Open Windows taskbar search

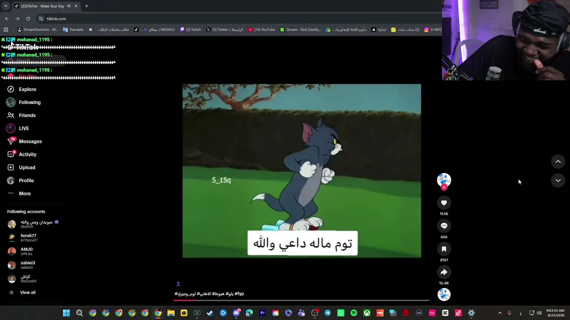click(x=79, y=313)
